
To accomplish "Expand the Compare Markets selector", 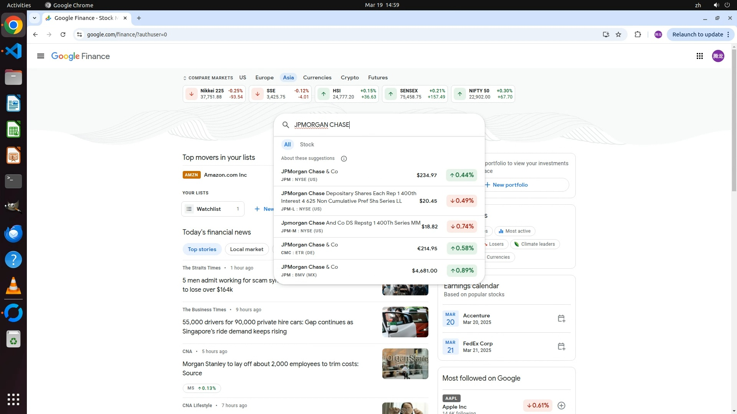I will 208,78.
